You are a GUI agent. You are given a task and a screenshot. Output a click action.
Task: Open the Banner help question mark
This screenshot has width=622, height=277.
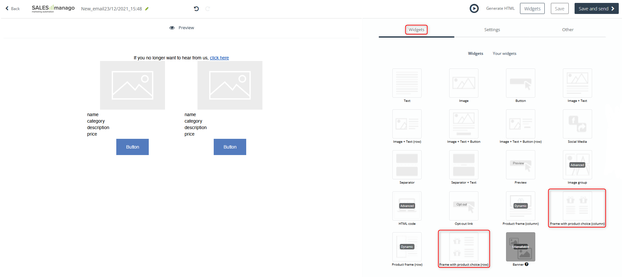pos(527,264)
